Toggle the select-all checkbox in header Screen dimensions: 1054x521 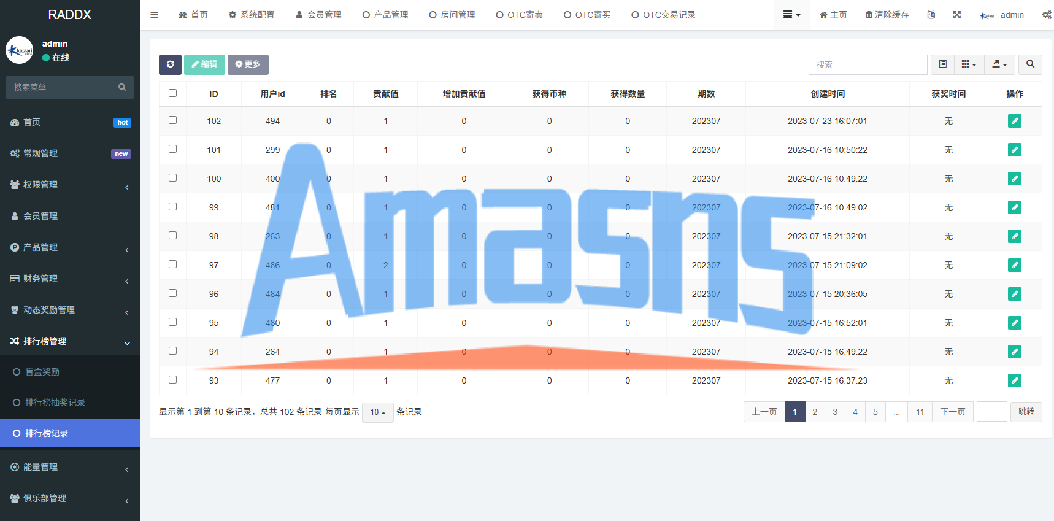pyautogui.click(x=172, y=93)
